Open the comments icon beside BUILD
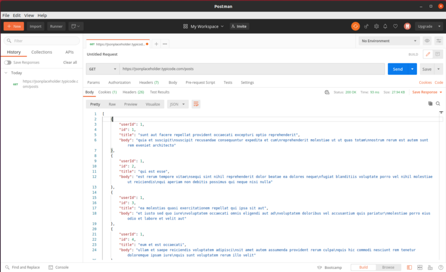This screenshot has width=446, height=272. [438, 54]
